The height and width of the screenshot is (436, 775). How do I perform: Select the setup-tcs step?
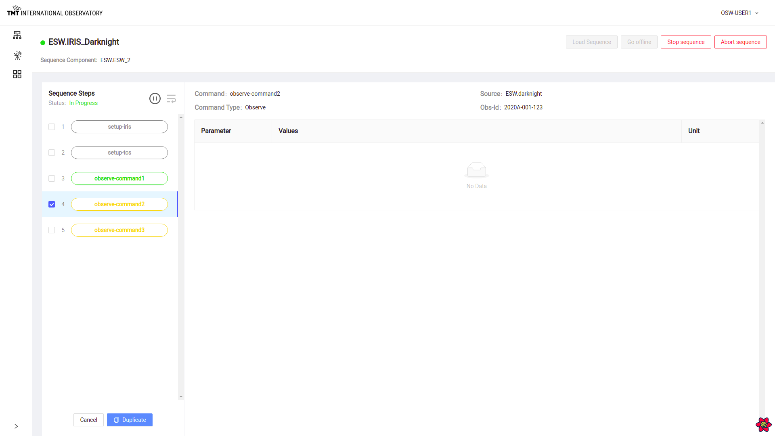(x=119, y=153)
